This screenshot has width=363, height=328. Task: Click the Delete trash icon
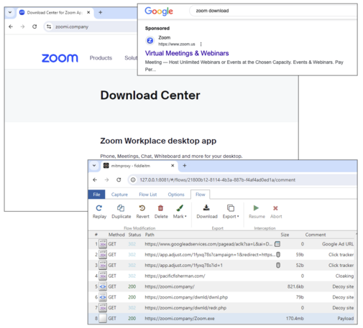coord(160,208)
